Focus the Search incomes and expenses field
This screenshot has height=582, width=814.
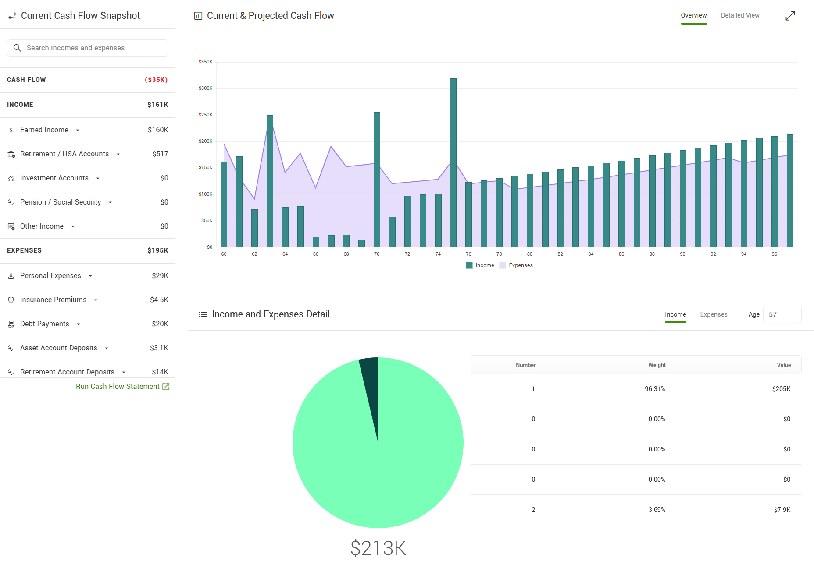tap(88, 48)
